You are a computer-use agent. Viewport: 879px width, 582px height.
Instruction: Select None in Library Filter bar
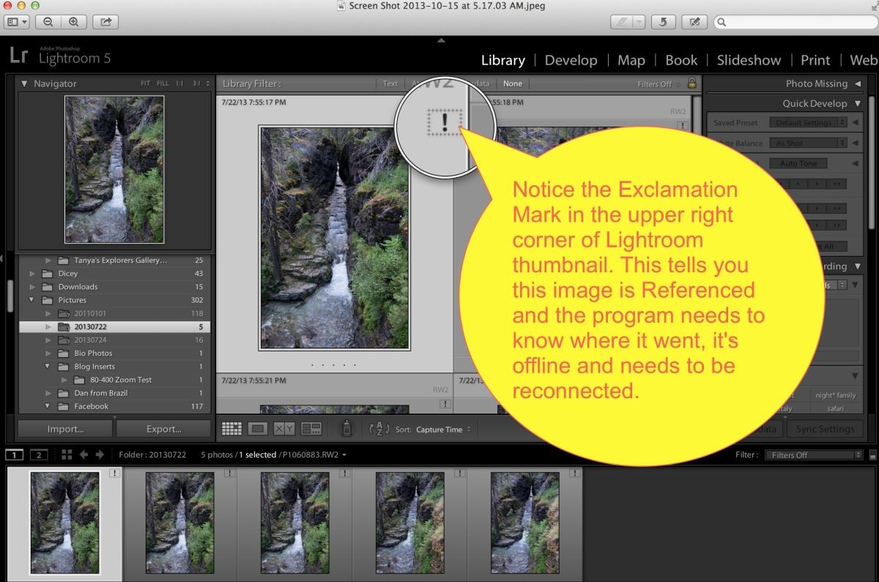513,83
